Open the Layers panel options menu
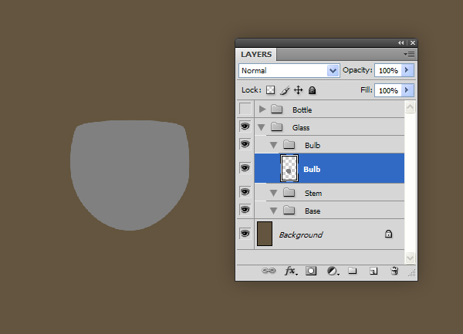Screen dimensions: 463x334 409,54
